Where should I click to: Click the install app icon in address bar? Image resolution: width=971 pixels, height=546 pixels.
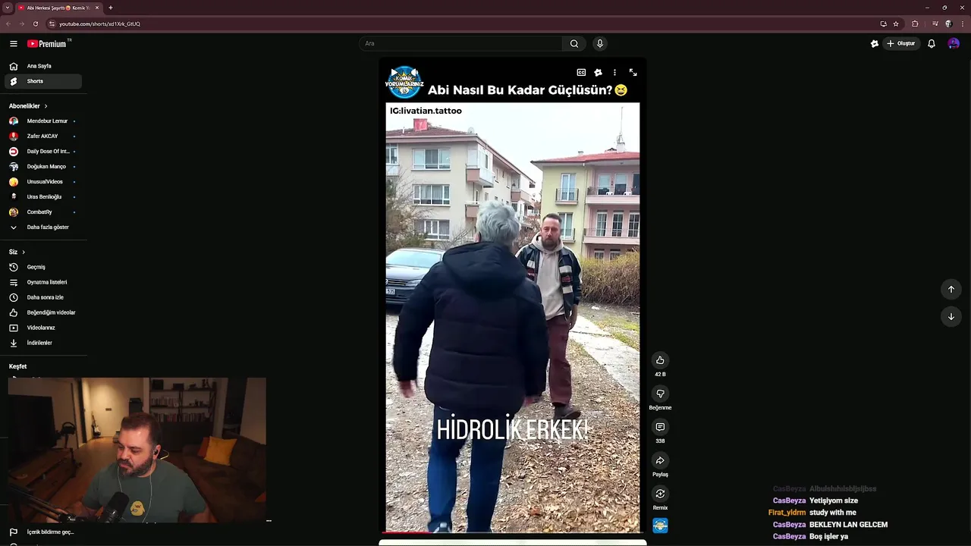pos(883,24)
